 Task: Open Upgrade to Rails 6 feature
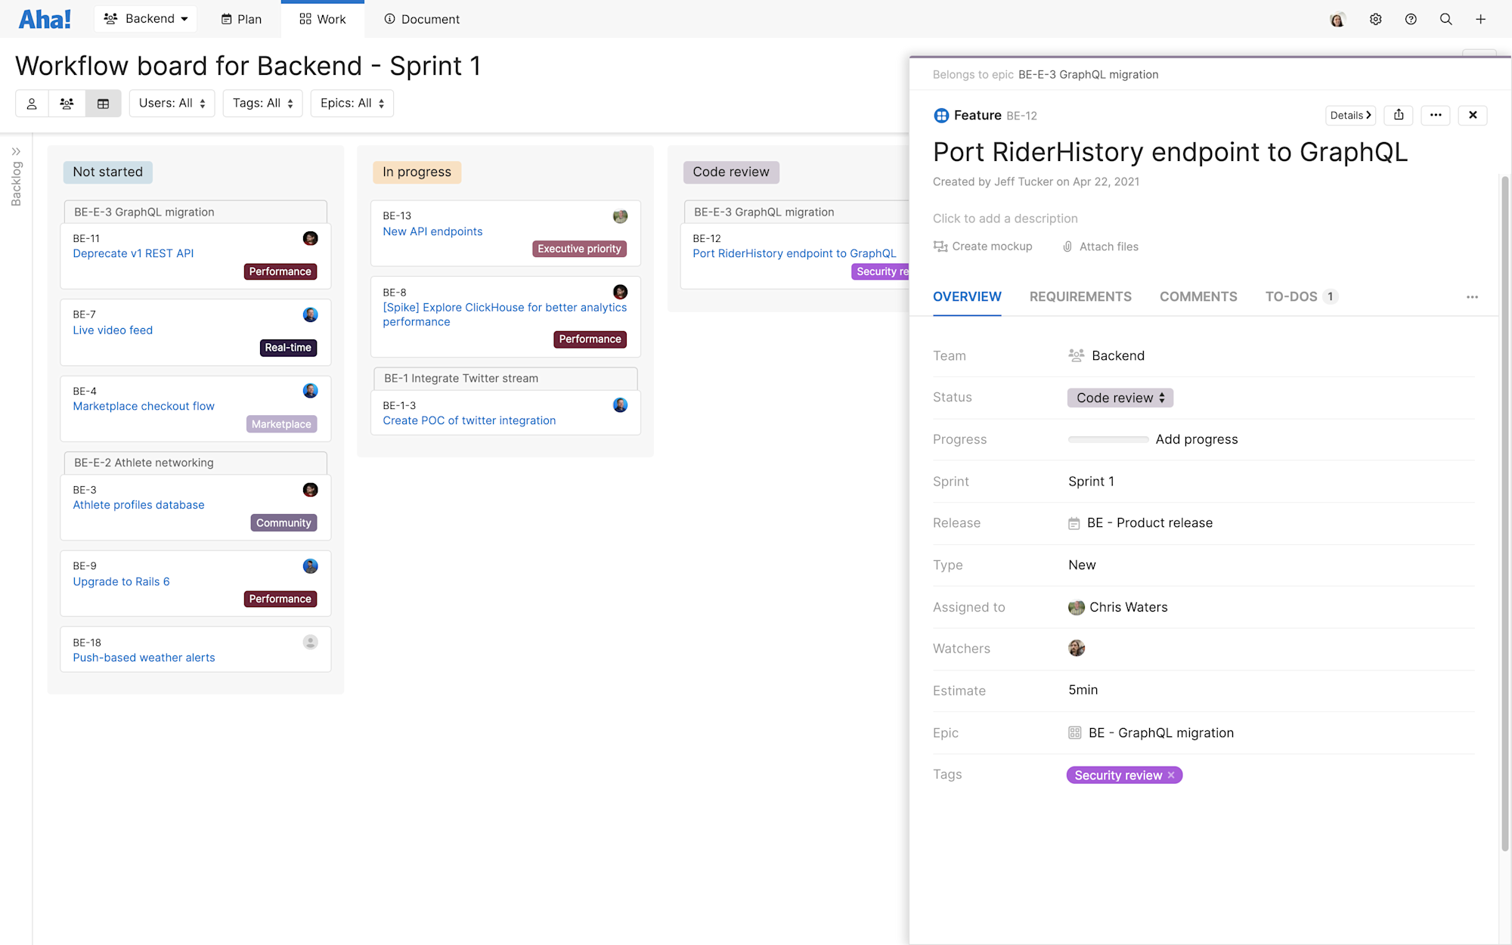(121, 581)
